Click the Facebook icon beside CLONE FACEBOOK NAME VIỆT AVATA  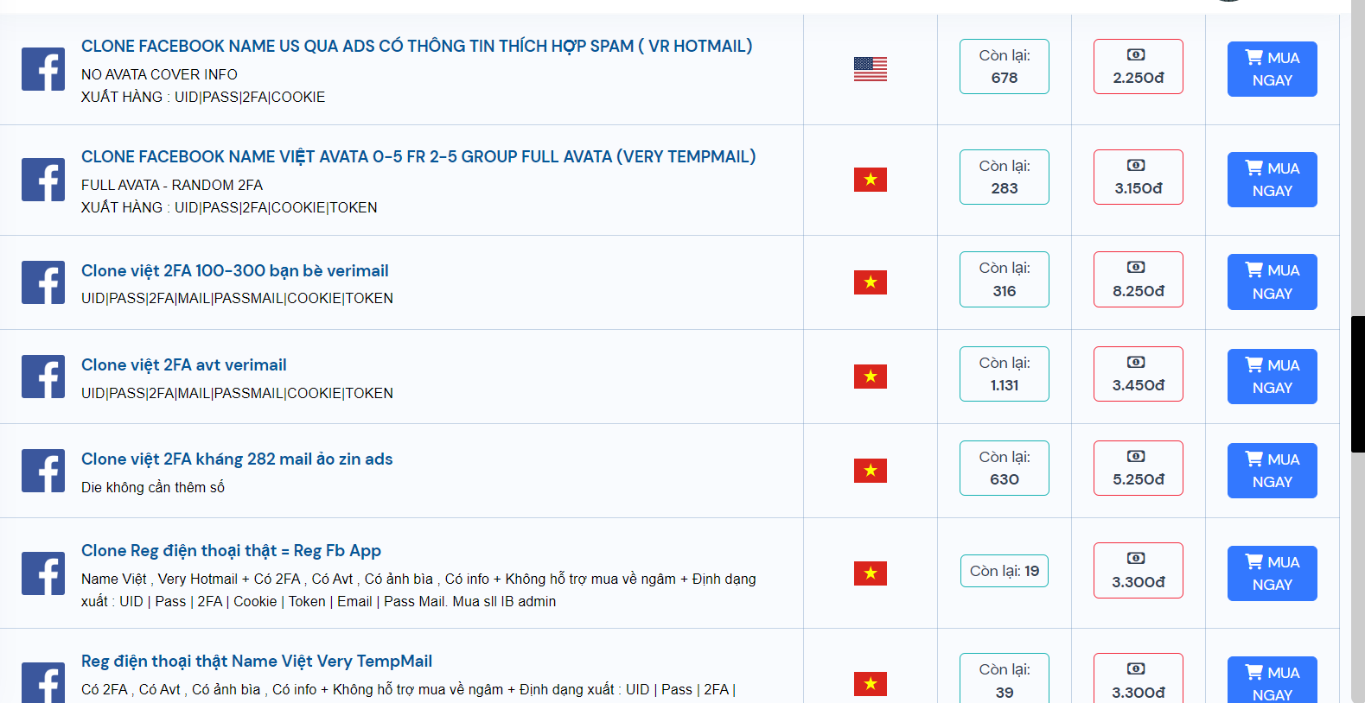[43, 180]
